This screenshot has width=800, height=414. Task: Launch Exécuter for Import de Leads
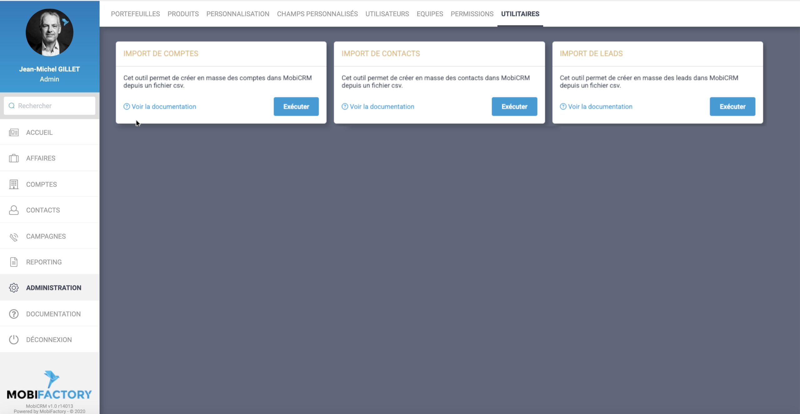click(x=732, y=107)
